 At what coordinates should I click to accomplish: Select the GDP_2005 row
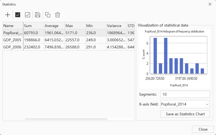pos(13,40)
